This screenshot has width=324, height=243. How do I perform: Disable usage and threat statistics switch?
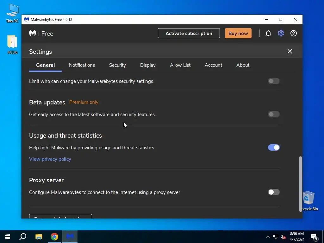[x=274, y=147]
